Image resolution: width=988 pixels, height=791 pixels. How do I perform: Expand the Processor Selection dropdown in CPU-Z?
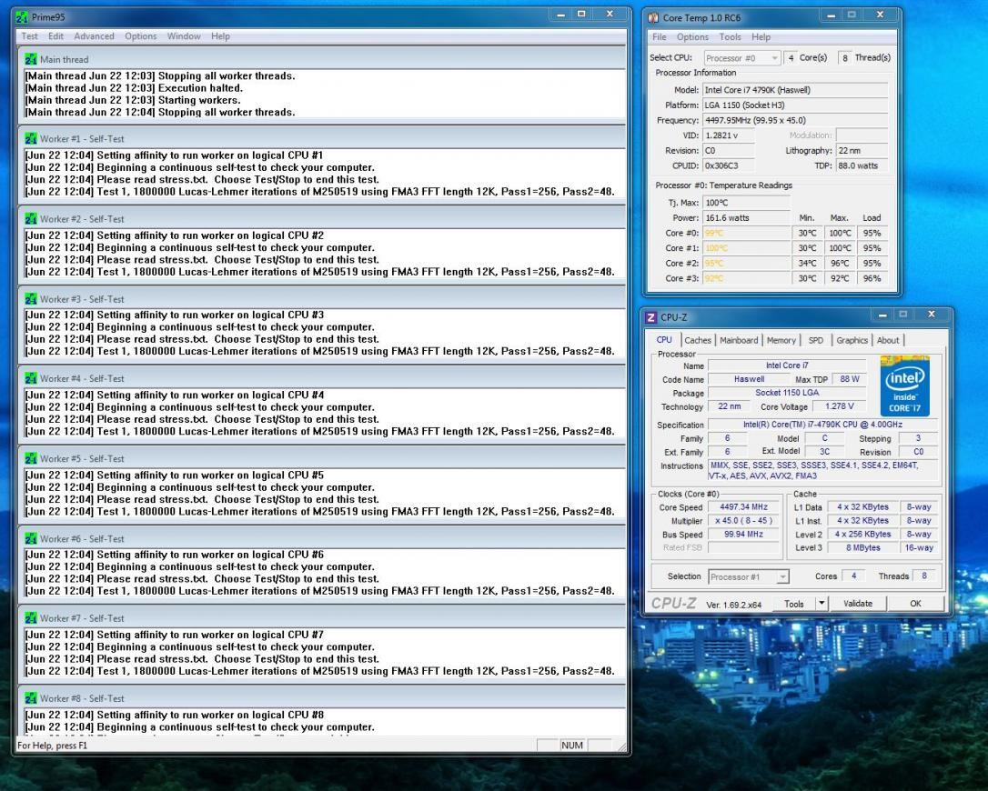[748, 576]
